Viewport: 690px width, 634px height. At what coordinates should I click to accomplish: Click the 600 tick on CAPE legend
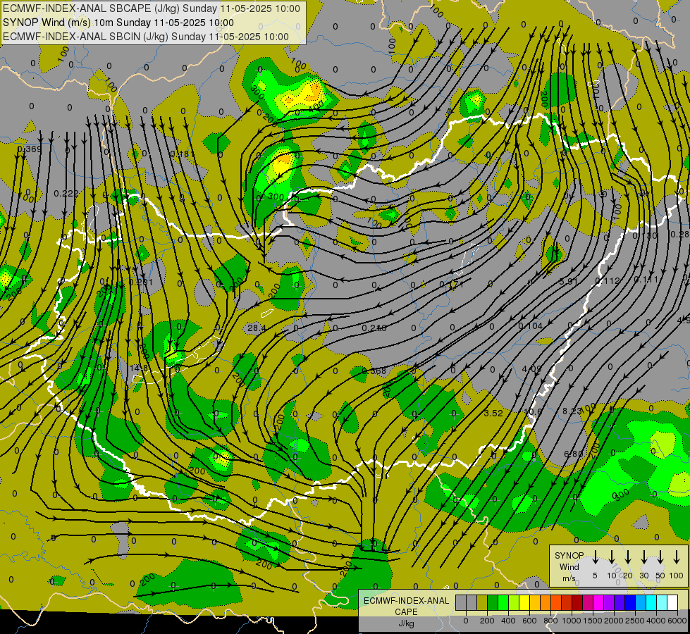(x=529, y=621)
